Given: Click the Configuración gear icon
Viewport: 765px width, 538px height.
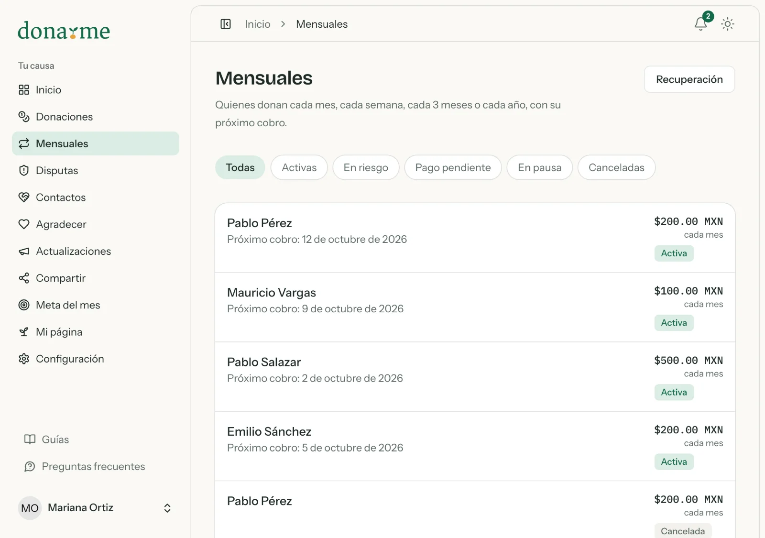Looking at the screenshot, I should tap(24, 359).
